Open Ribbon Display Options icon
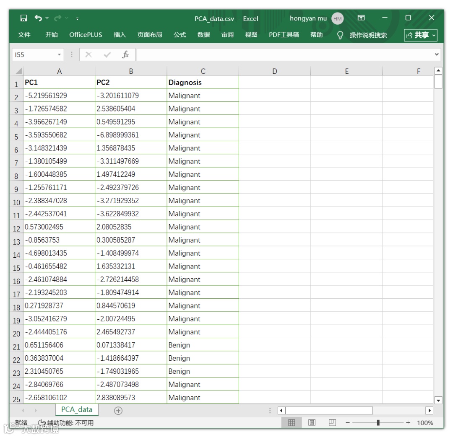 361,18
